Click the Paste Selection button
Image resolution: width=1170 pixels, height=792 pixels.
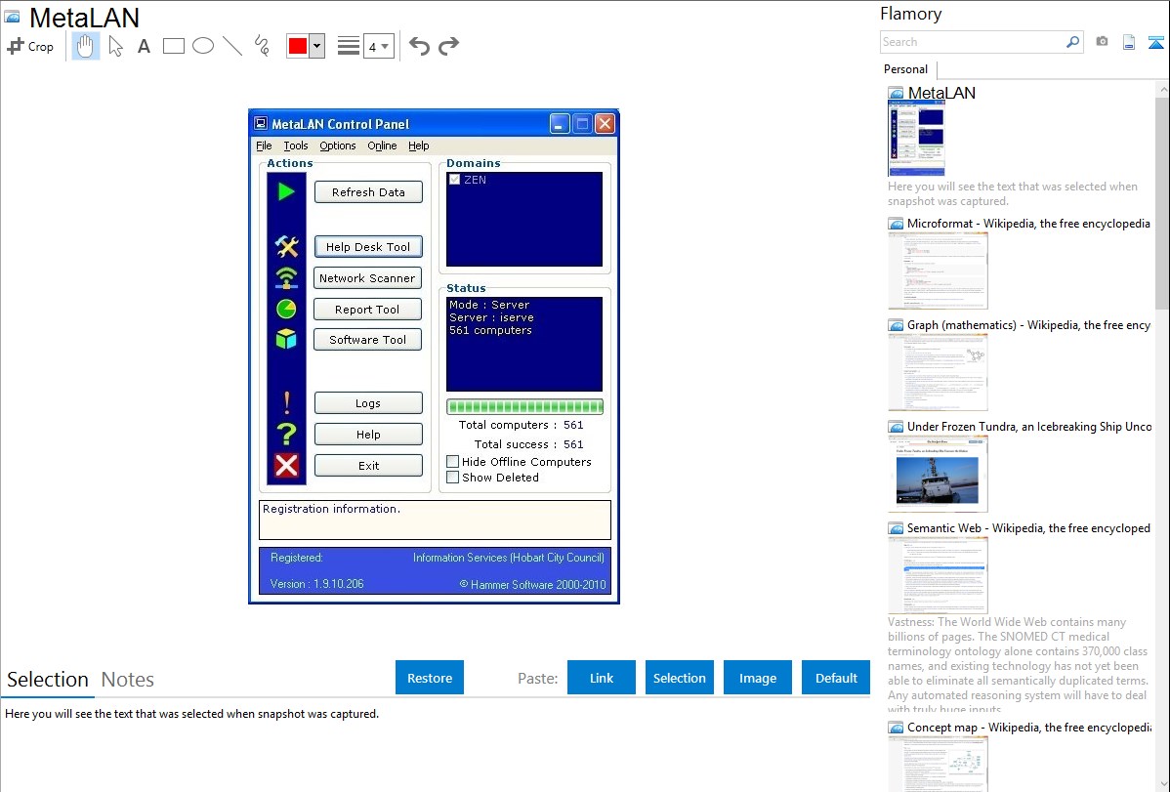[x=680, y=678]
